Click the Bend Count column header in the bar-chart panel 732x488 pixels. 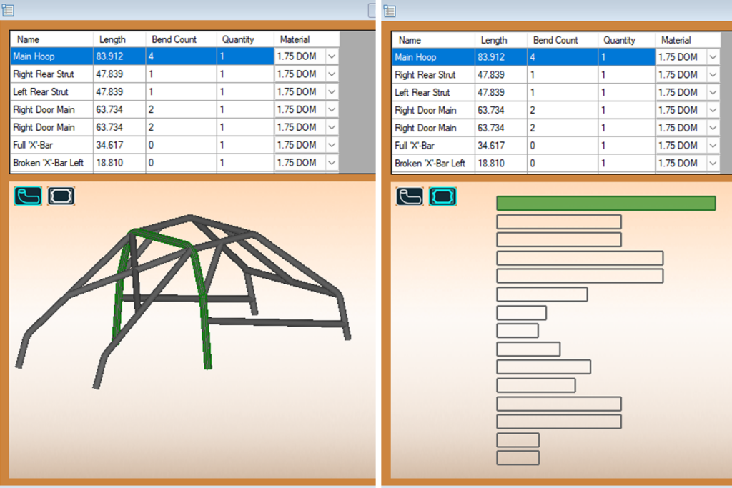(563, 40)
